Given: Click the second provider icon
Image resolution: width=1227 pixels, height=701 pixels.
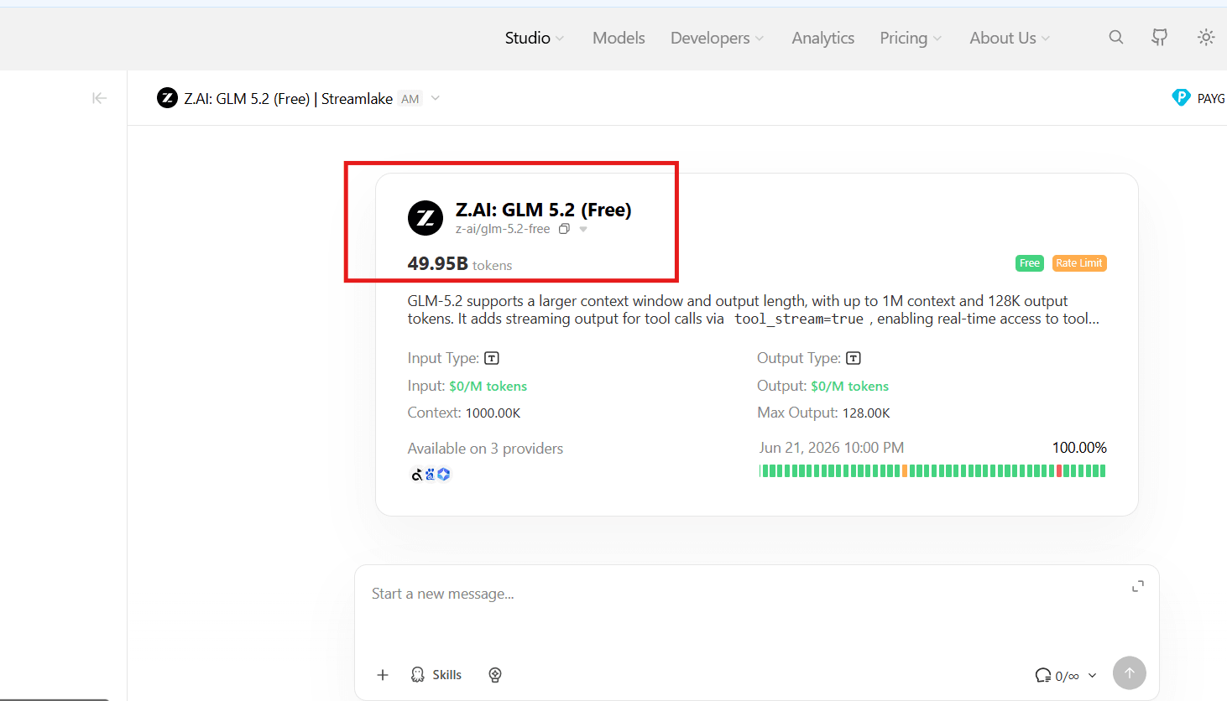Looking at the screenshot, I should [430, 475].
